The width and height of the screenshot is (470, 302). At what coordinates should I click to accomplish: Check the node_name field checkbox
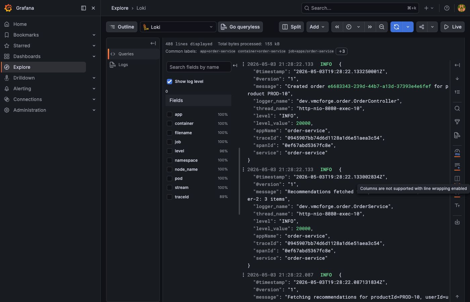click(170, 169)
